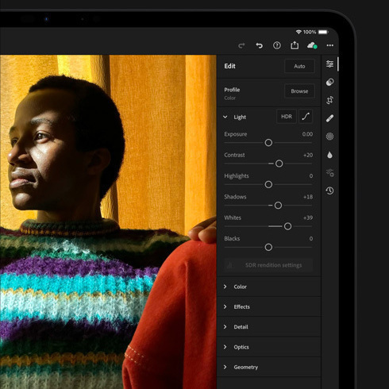The image size is (389, 389).
Task: Click the Highlights slider handle
Action: [x=268, y=184]
